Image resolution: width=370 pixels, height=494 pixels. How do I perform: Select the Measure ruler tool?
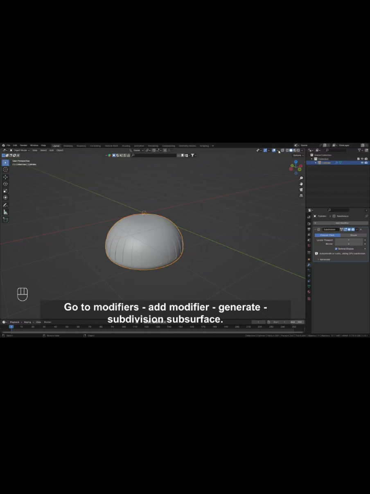[x=5, y=212]
